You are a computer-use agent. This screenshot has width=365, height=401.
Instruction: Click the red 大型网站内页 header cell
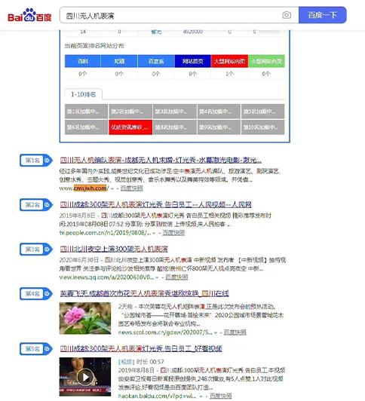coord(229,61)
